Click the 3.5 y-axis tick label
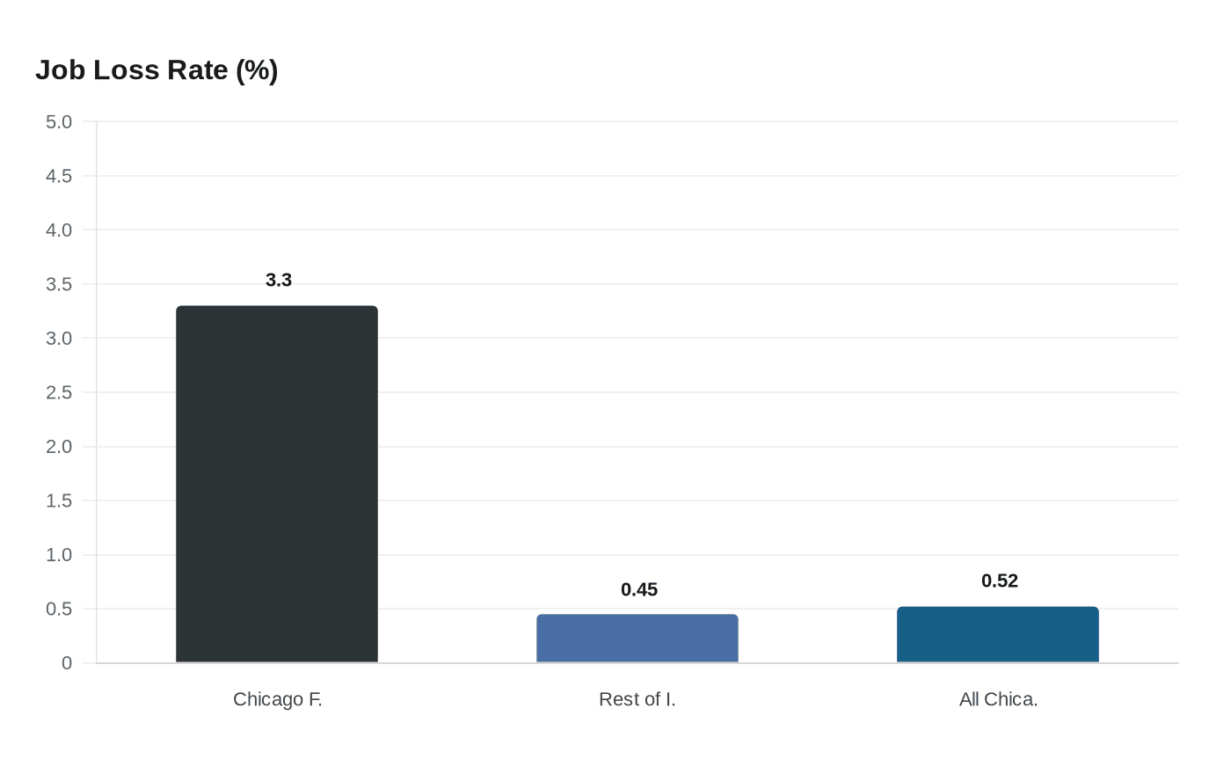The image size is (1231, 774). tap(59, 284)
